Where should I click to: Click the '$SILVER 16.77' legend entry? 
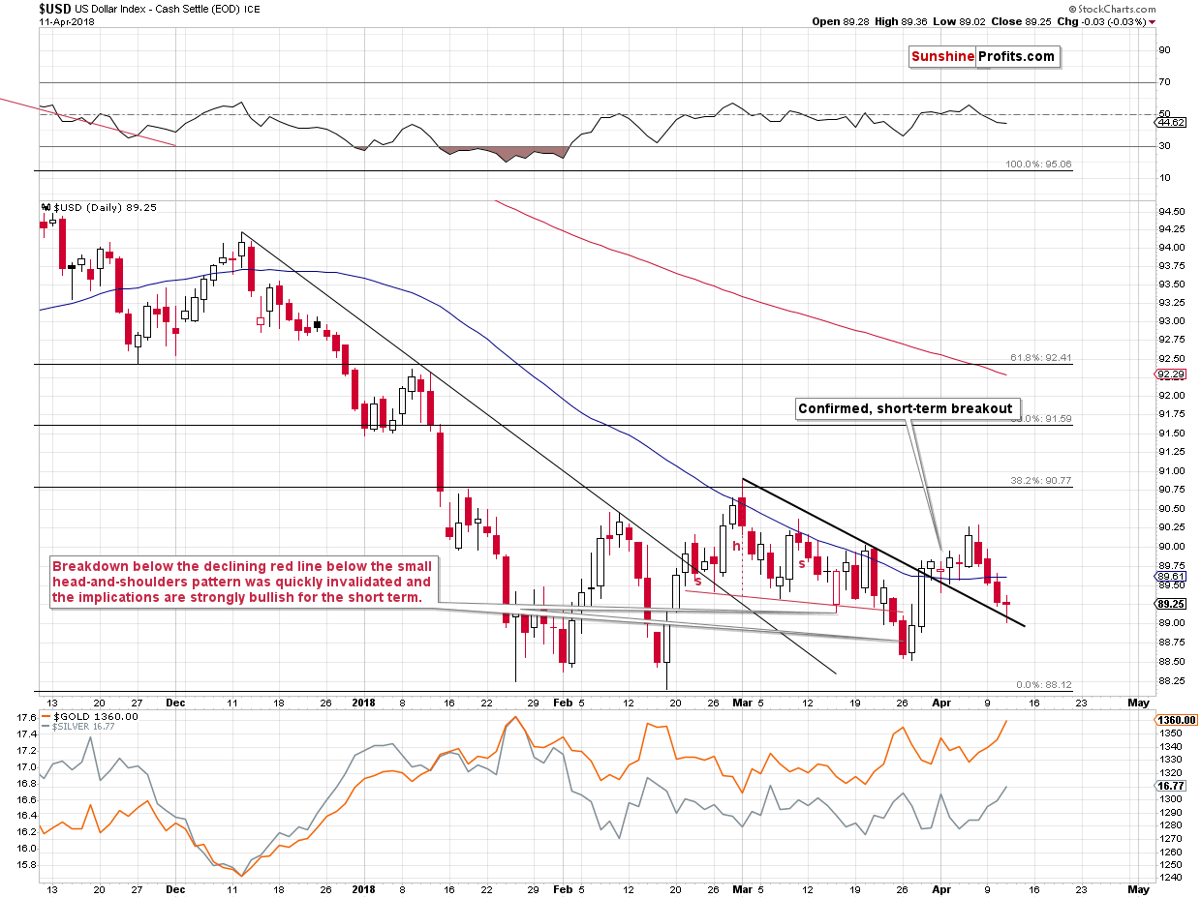tap(77, 727)
